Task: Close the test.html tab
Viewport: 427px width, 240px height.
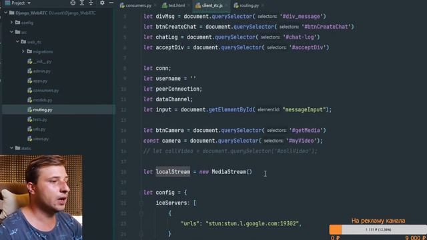Action: pos(188,5)
